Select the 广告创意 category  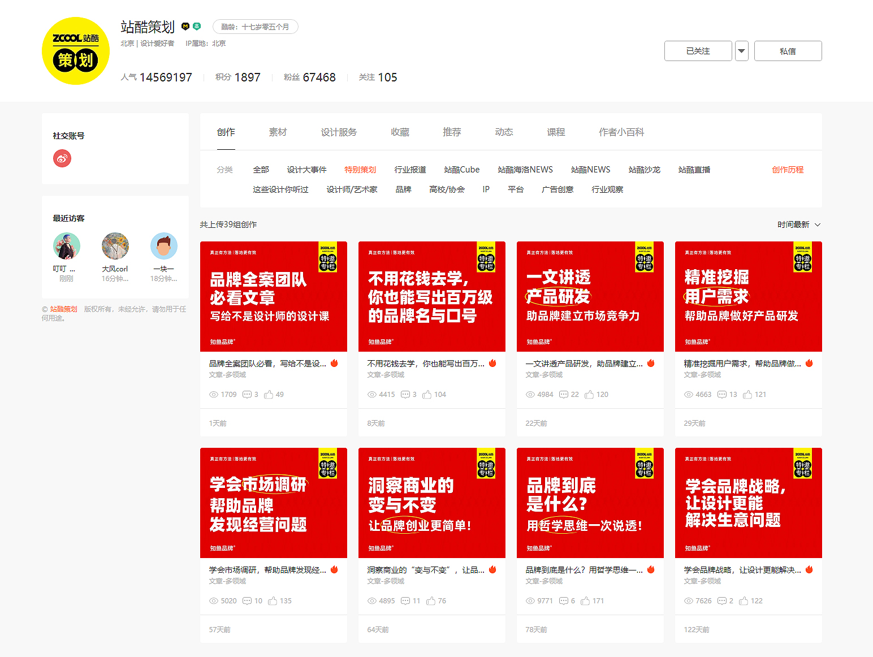(557, 189)
